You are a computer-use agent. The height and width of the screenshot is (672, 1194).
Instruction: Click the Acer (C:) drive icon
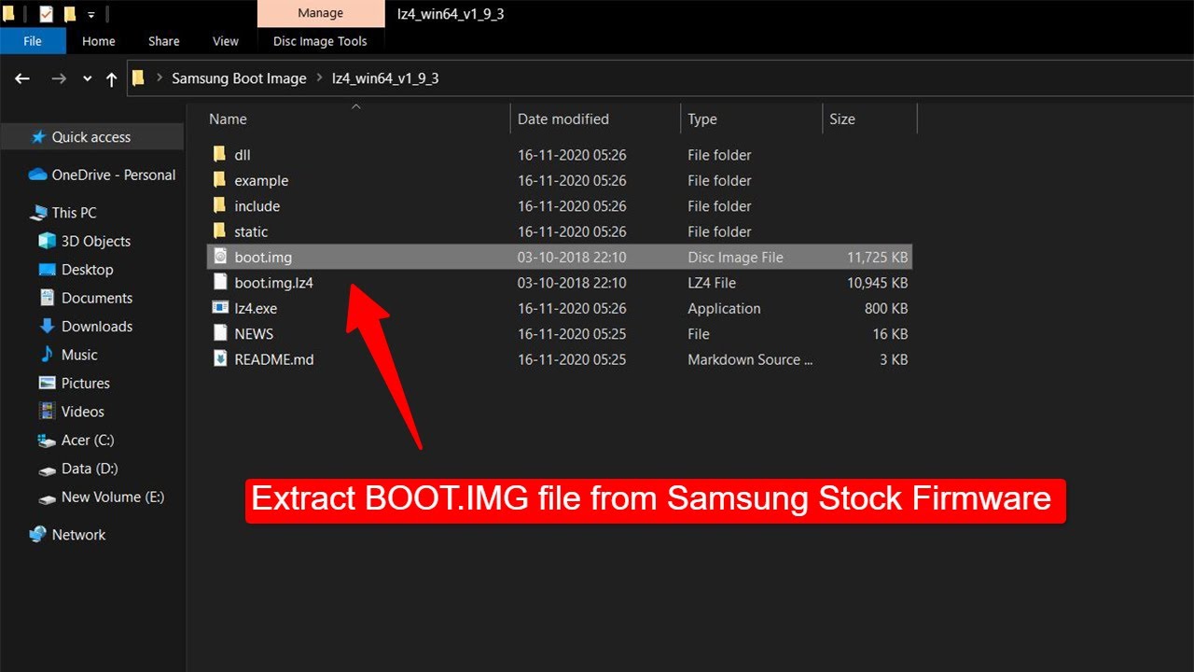pos(47,441)
